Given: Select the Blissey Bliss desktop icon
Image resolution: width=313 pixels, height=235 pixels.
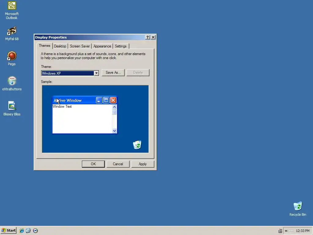Looking at the screenshot, I should click(x=12, y=109).
